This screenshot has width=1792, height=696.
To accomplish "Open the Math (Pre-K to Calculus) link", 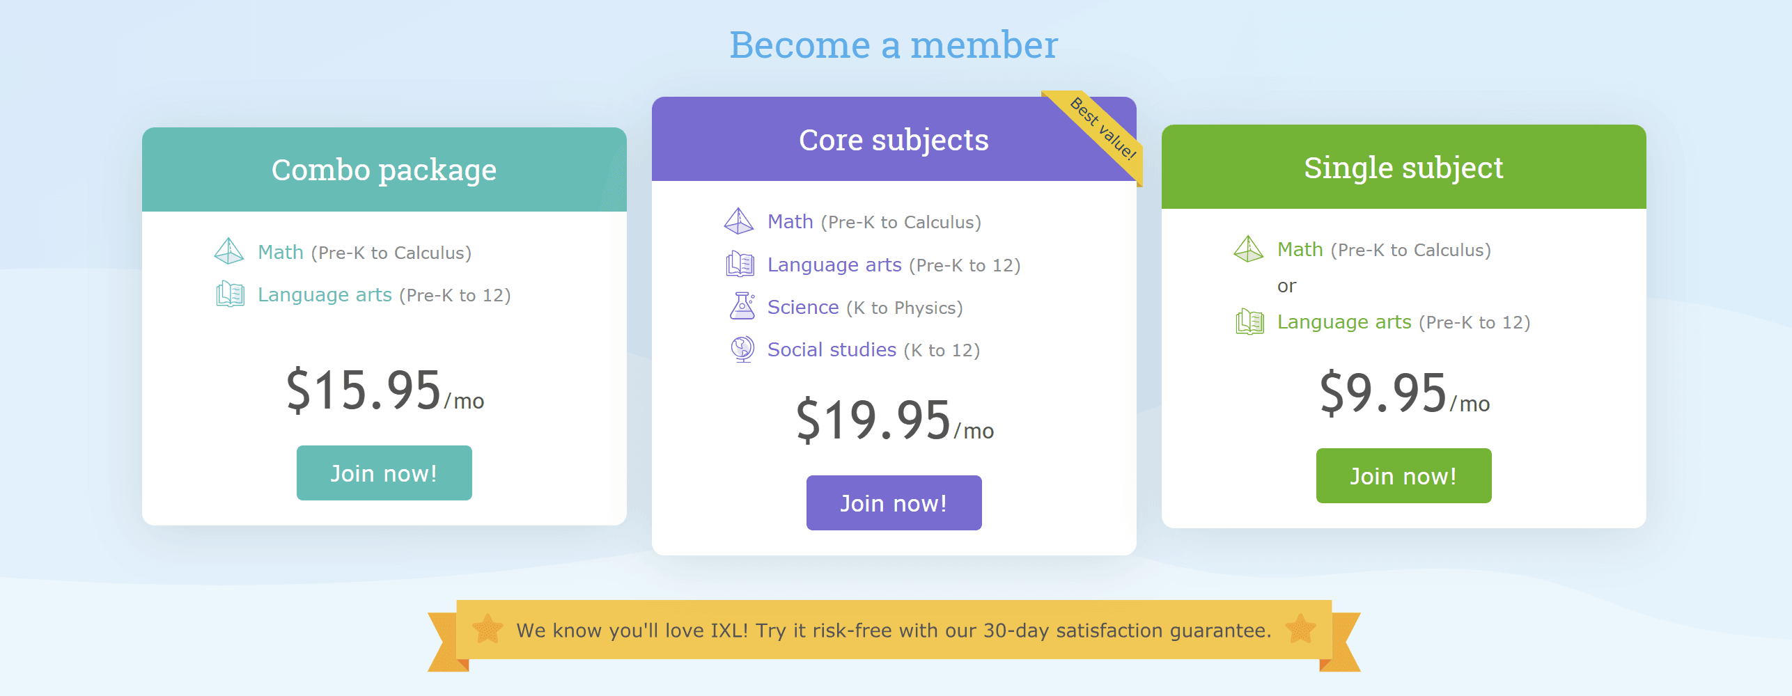I will pos(279,252).
